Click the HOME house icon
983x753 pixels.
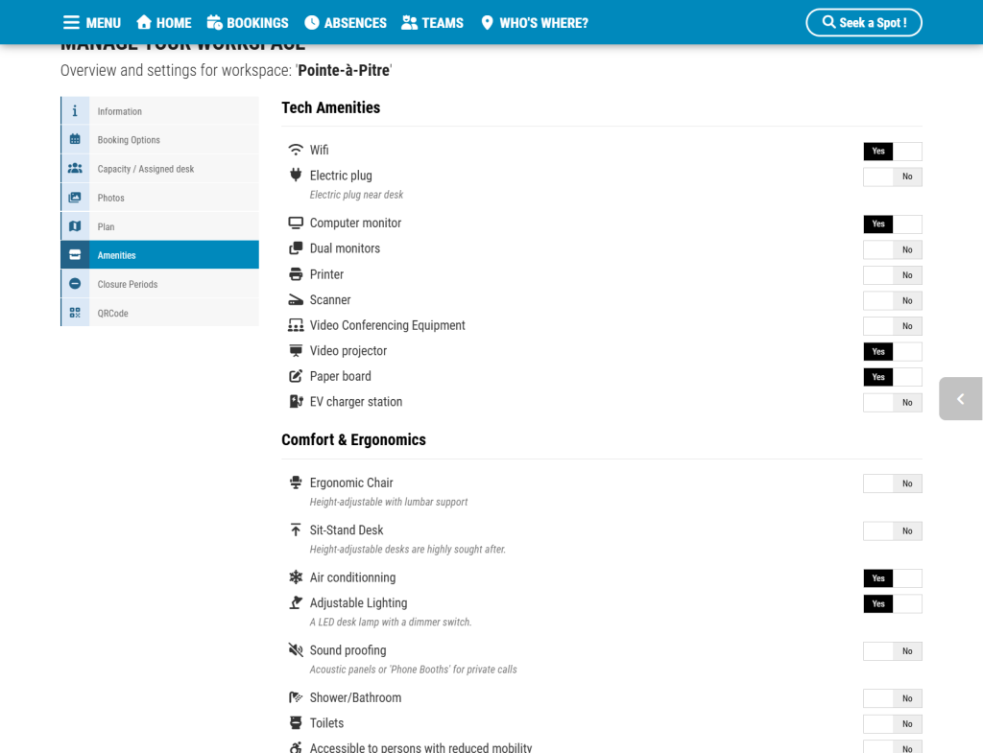tap(144, 23)
